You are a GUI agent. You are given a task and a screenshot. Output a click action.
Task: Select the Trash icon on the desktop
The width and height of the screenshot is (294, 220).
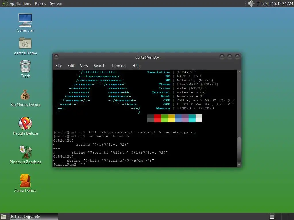[x=25, y=66]
